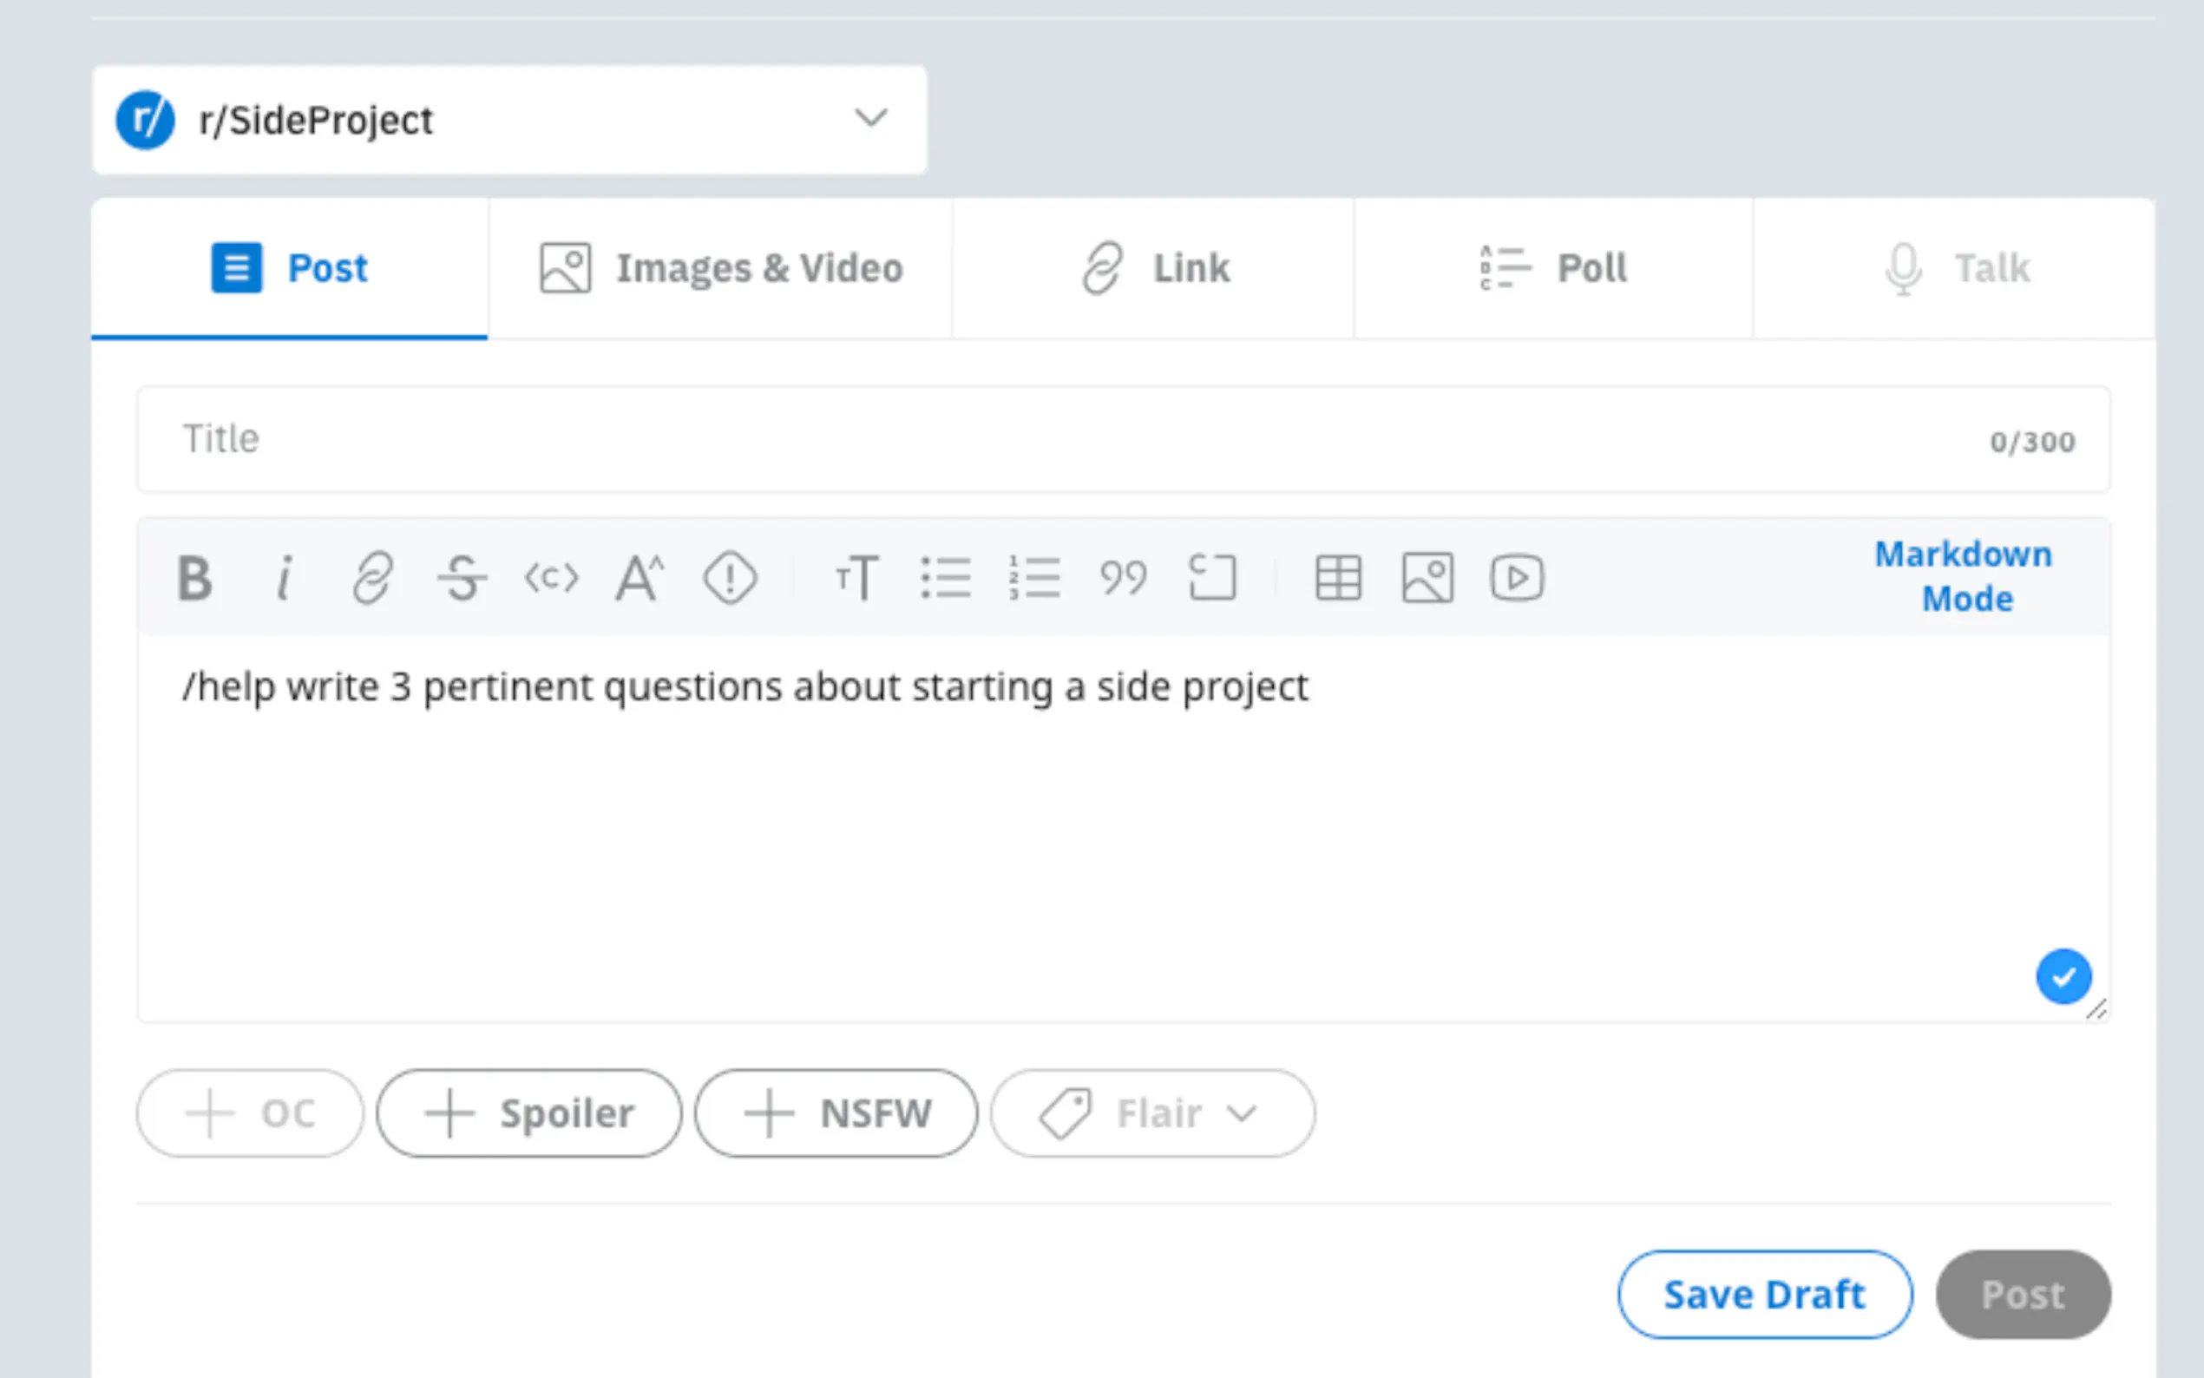Mark selected text as spoiler

(730, 578)
